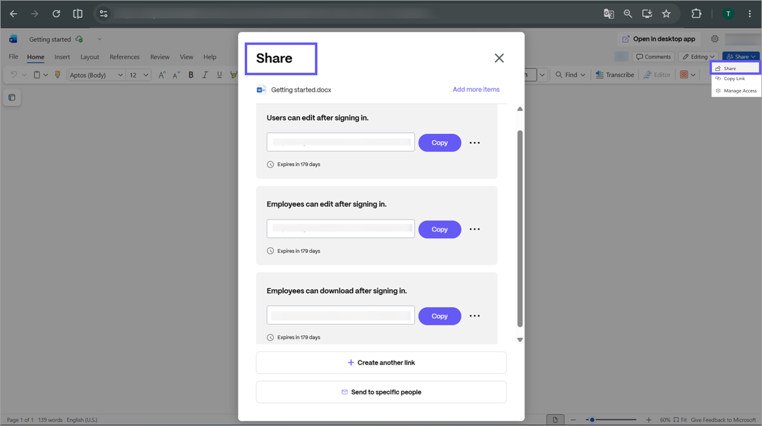Switch to the Home ribbon tab

tap(35, 57)
